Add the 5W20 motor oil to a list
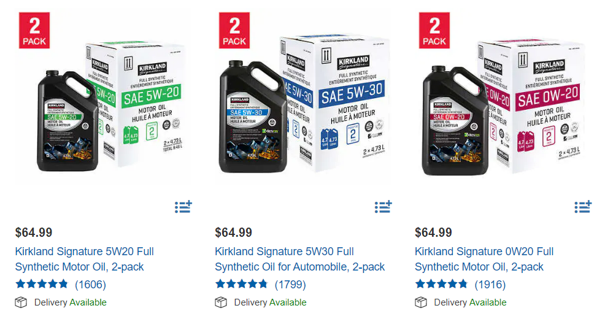The height and width of the screenshot is (319, 597). (x=183, y=207)
